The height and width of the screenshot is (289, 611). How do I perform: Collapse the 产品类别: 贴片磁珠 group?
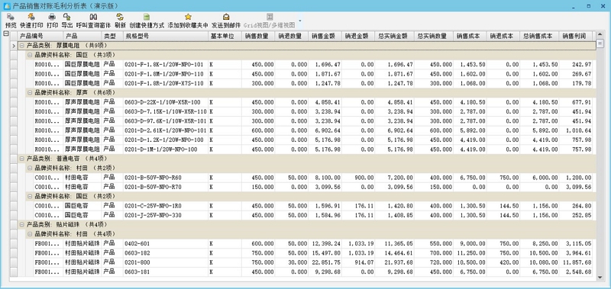(x=22, y=224)
